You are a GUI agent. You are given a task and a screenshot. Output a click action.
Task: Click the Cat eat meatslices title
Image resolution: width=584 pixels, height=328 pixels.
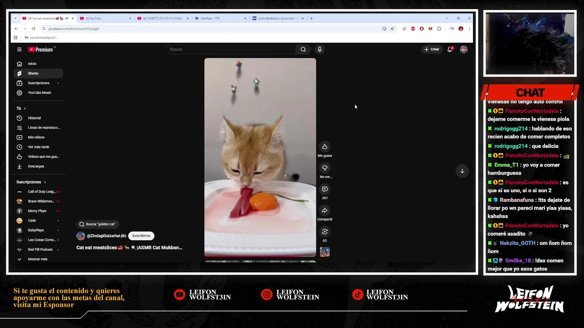point(129,248)
